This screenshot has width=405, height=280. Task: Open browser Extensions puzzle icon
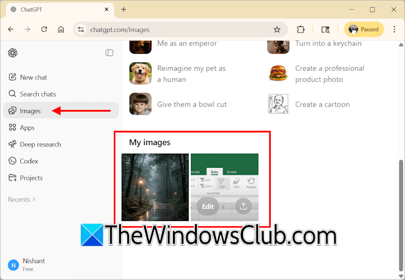point(301,30)
